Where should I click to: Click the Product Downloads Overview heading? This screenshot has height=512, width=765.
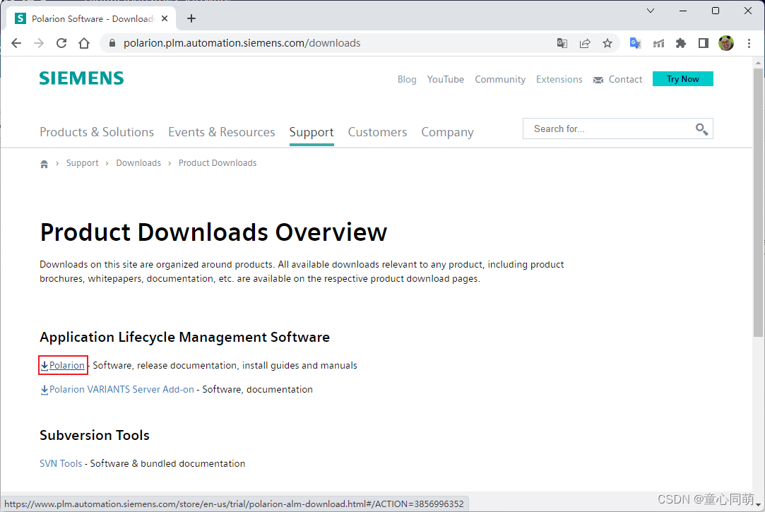click(x=214, y=232)
